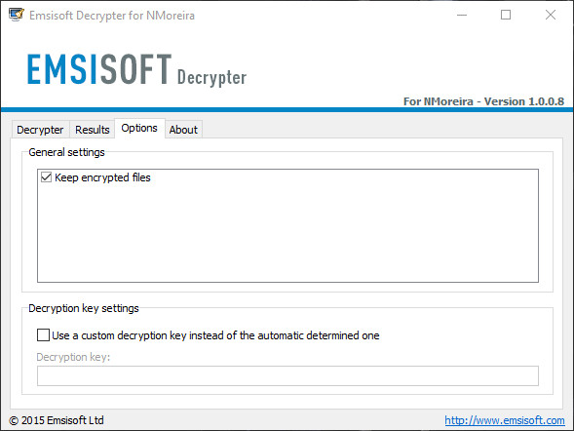This screenshot has width=574, height=431.
Task: Click the Emsisoft app icon in title bar
Action: click(17, 15)
